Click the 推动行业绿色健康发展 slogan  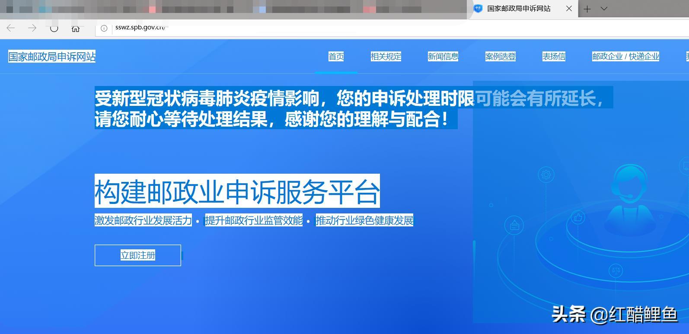(x=364, y=220)
